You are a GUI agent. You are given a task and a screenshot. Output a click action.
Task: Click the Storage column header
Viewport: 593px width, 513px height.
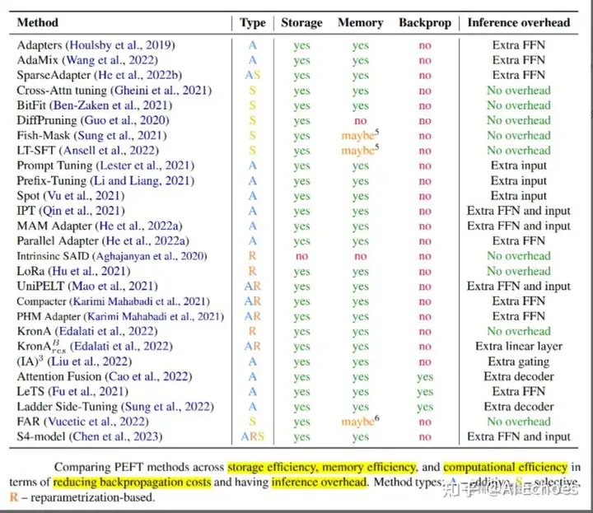pos(301,23)
